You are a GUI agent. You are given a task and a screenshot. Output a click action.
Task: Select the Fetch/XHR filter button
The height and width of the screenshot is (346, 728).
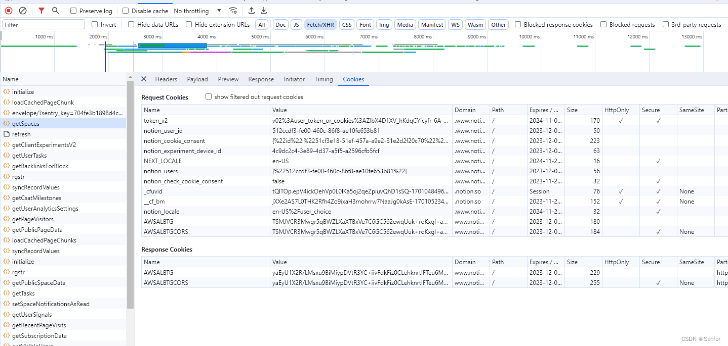point(320,24)
